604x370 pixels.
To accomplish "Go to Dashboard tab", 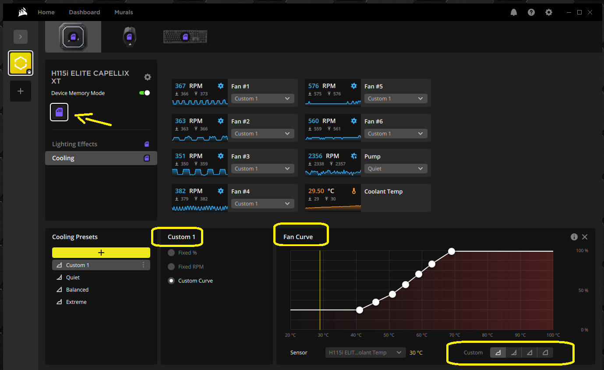I will (85, 12).
